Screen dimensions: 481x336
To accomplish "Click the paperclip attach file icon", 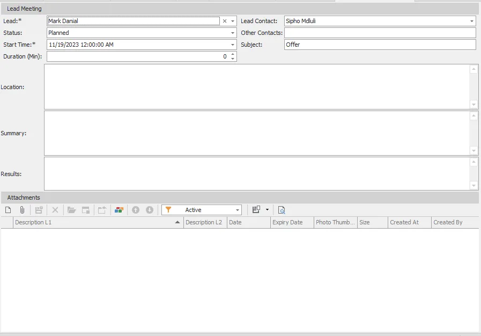I will pos(22,210).
